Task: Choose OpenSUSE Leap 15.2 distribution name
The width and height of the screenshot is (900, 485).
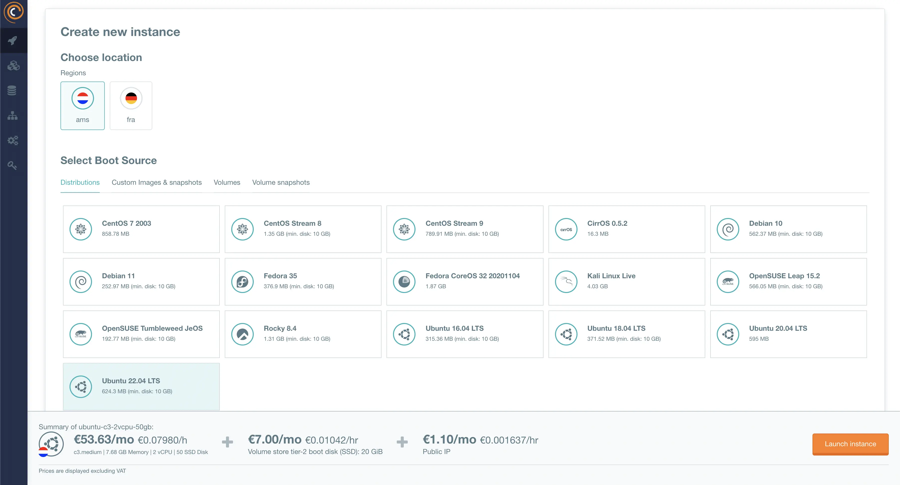Action: click(784, 276)
